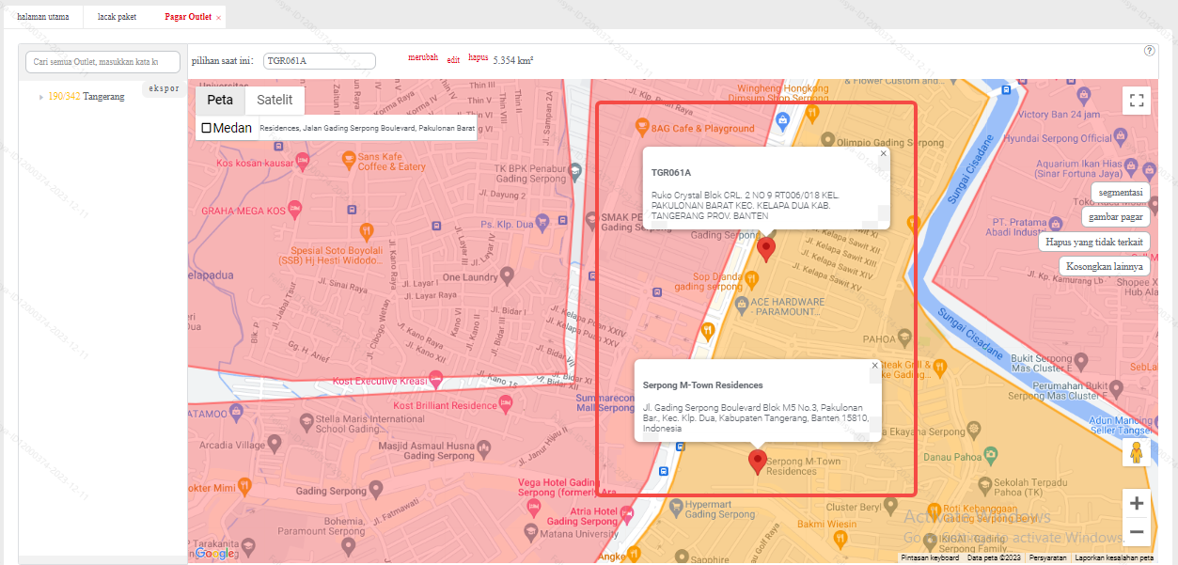Switch map to Peta view
Viewport: 1178px width, 565px height.
coord(220,100)
